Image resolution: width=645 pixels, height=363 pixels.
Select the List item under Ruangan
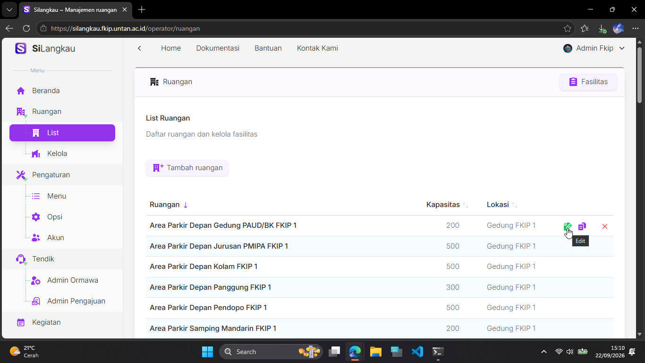pos(62,133)
